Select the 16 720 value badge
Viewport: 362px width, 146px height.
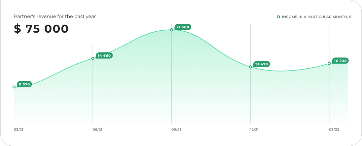[x=340, y=61]
